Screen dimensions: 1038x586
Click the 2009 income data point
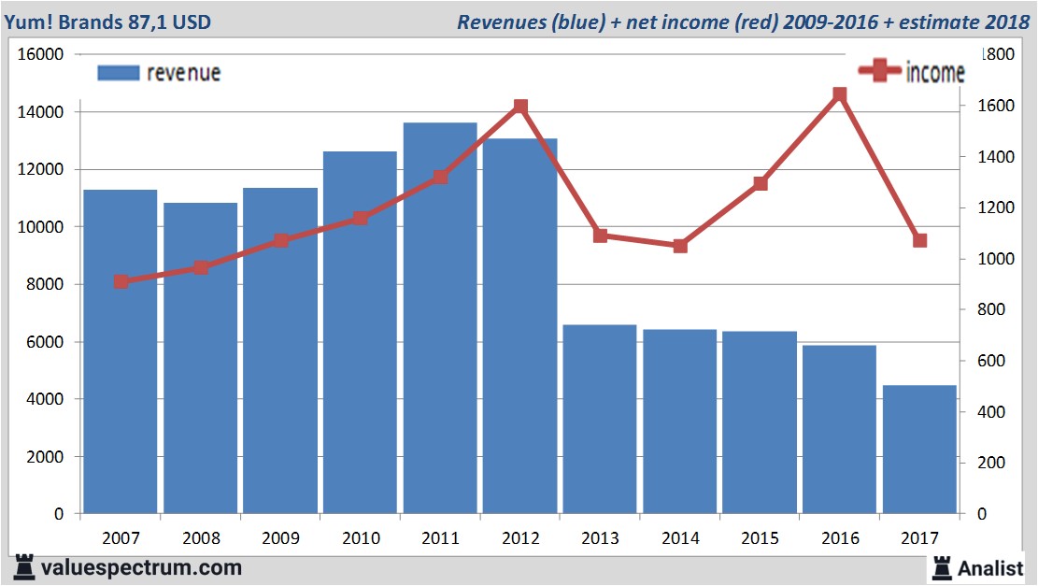[280, 240]
